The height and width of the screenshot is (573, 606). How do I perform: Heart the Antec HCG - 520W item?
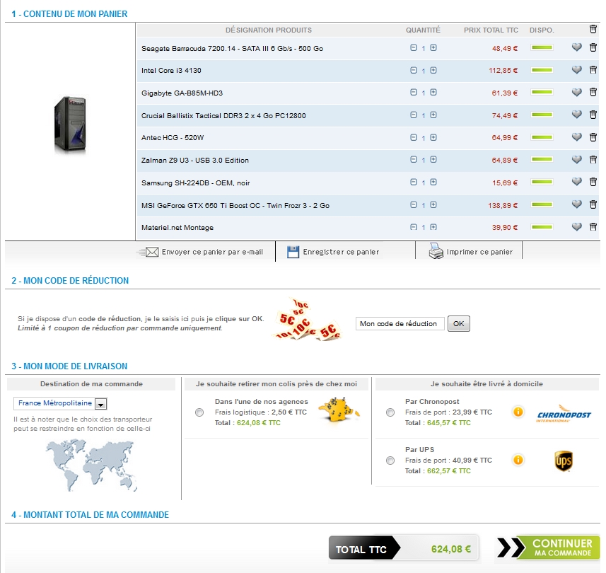[576, 137]
